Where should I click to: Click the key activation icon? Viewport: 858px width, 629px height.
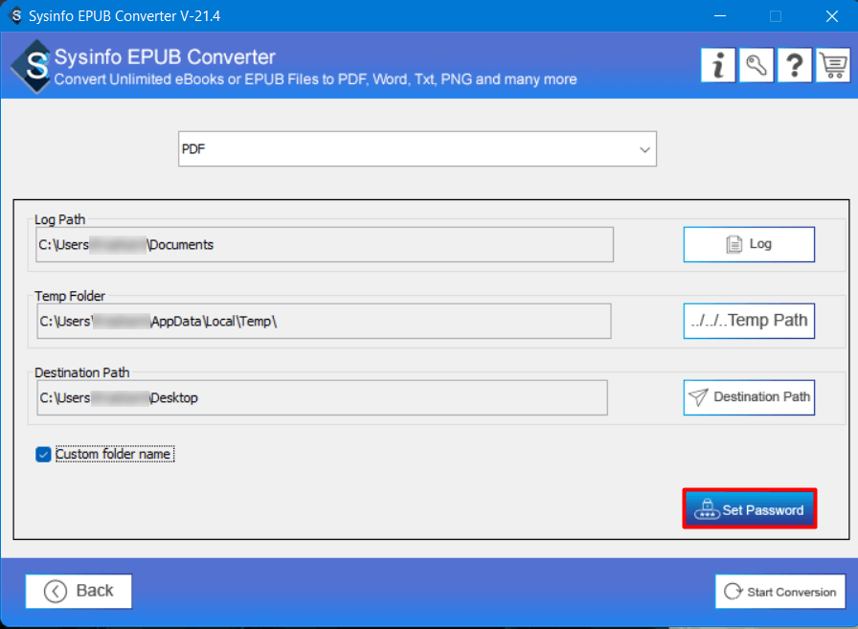coord(756,65)
